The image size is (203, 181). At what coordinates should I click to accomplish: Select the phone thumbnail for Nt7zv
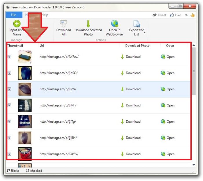pos(25,57)
